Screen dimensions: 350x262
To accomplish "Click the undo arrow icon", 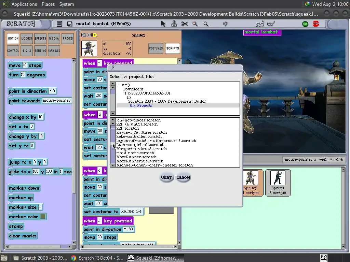I will pyautogui.click(x=225, y=24).
